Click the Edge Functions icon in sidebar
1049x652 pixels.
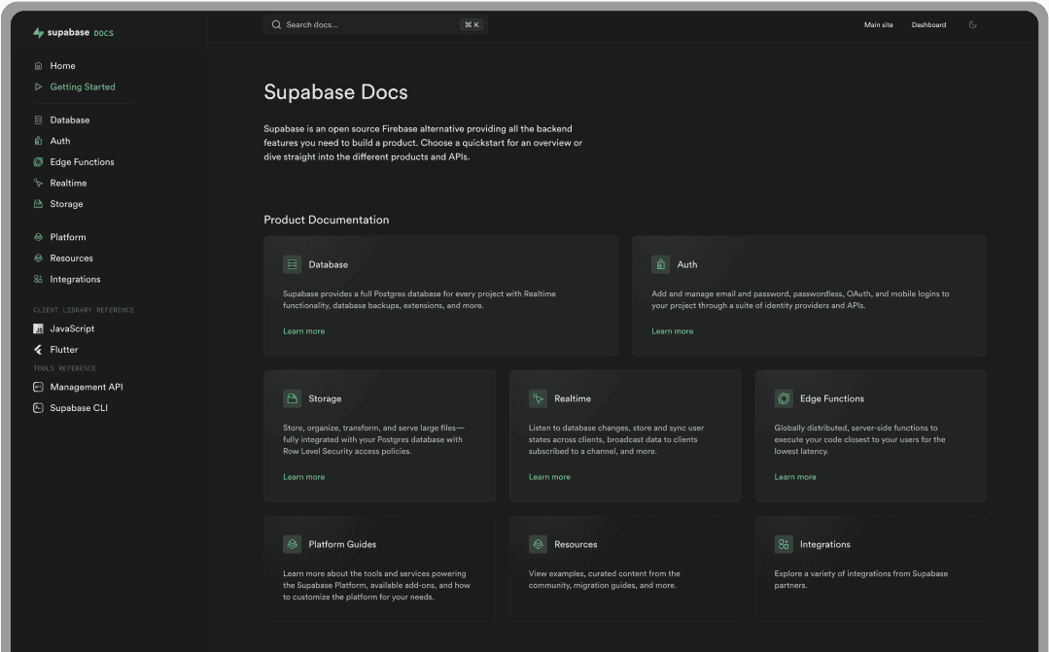pos(38,162)
